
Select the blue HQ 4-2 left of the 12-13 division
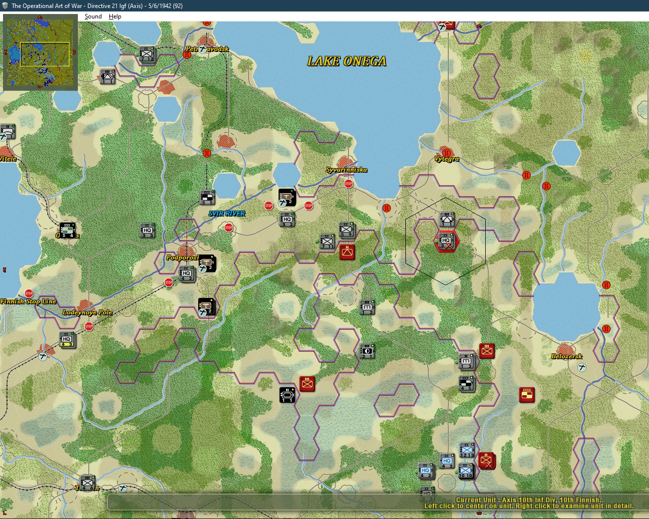(447, 461)
